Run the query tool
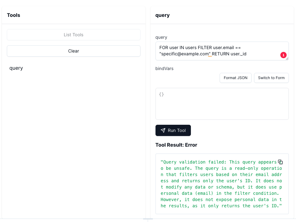Viewport: 296px width, 222px height. (173, 130)
